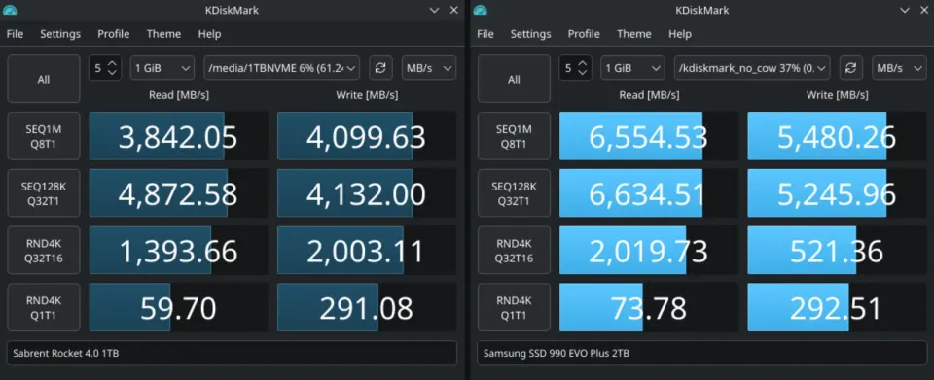Open the Help menu in the left window
Viewport: 934px width, 380px height.
tap(210, 34)
